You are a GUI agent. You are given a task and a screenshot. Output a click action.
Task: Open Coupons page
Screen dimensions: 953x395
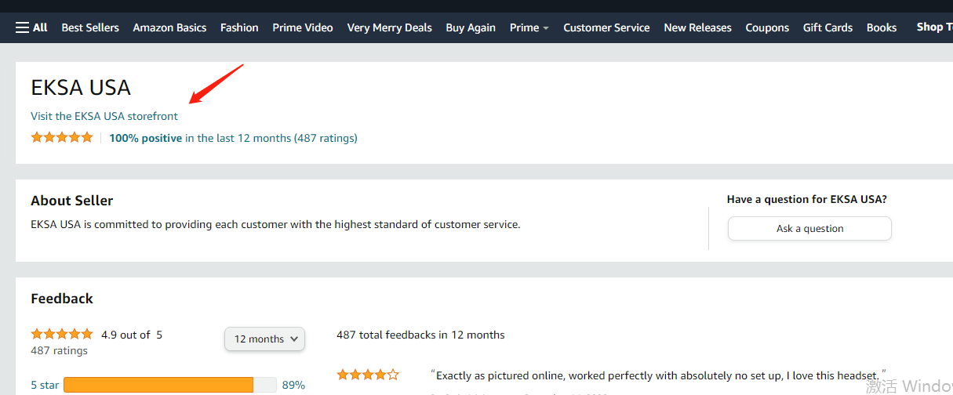pyautogui.click(x=767, y=27)
